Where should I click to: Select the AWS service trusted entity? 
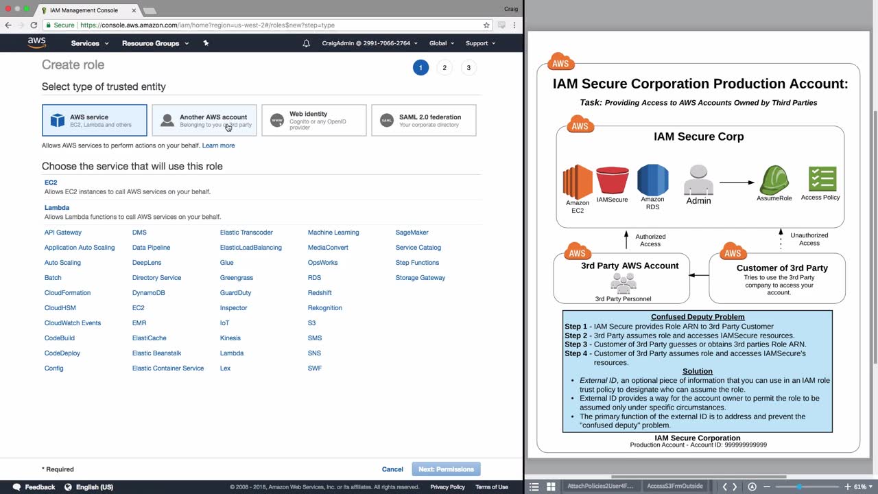point(95,121)
